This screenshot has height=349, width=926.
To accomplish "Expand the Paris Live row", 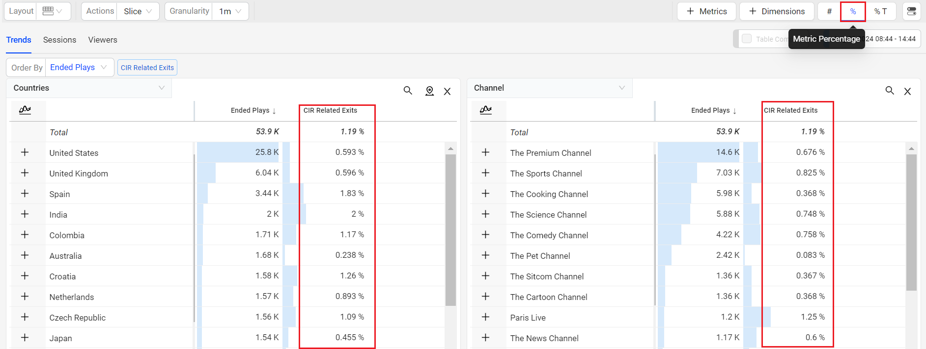I will coord(485,317).
